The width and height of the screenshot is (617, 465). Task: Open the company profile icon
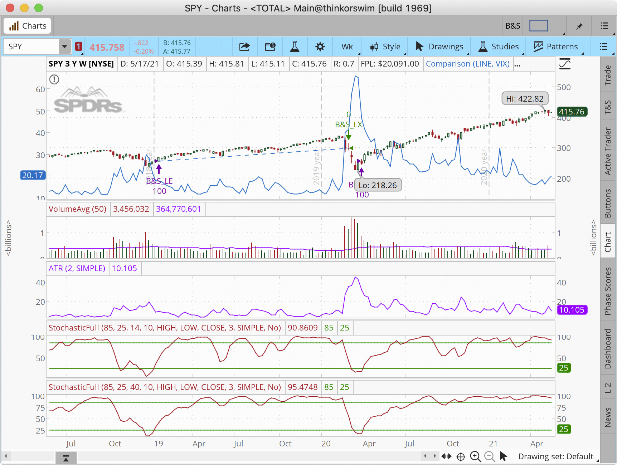(270, 46)
